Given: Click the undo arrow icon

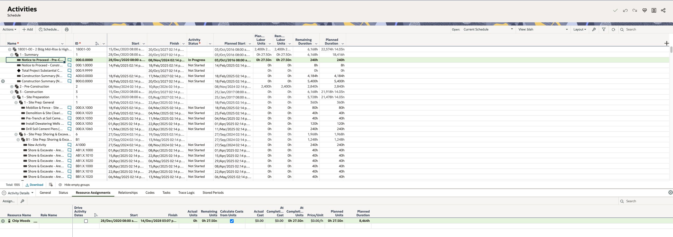Looking at the screenshot, I should click(625, 11).
